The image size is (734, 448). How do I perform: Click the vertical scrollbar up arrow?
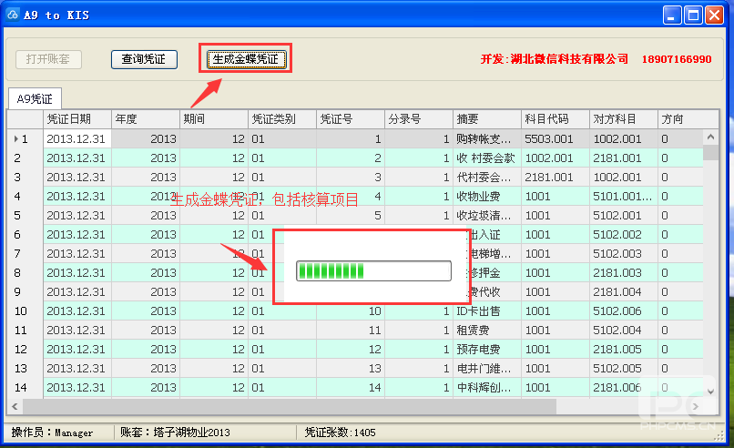pos(710,137)
